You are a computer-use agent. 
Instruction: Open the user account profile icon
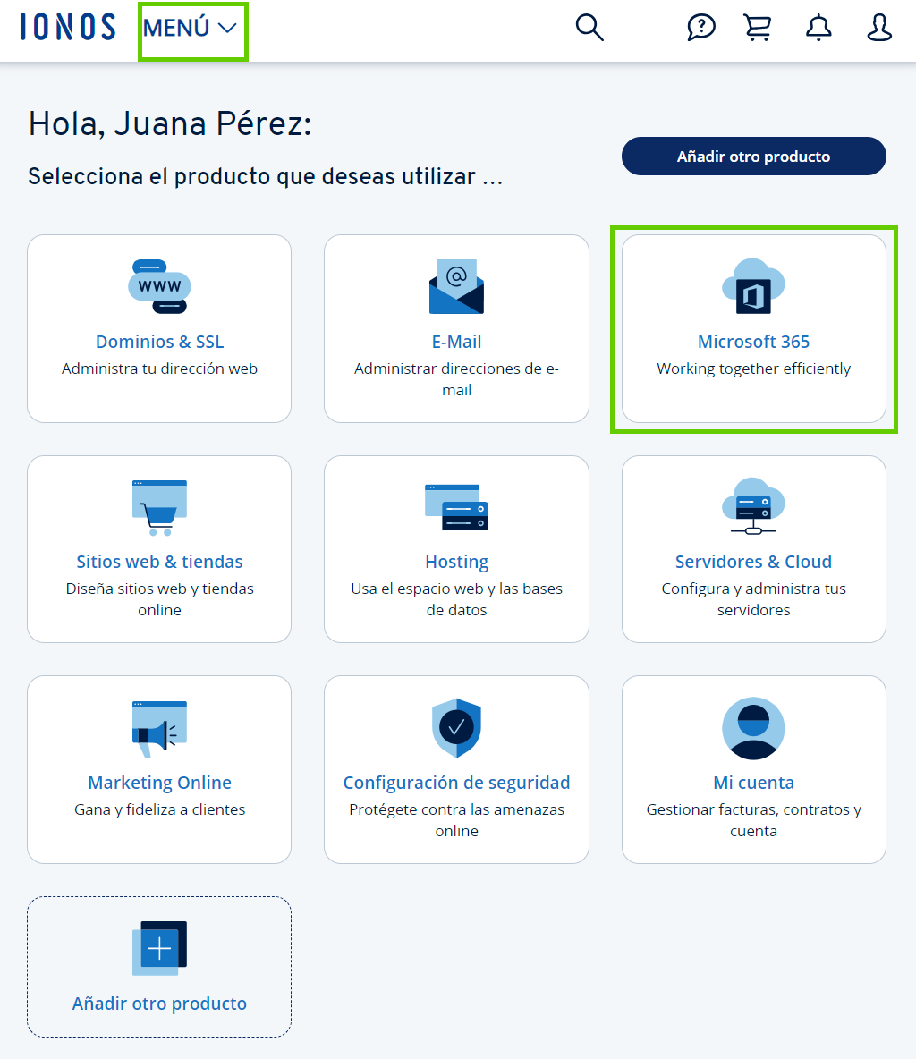878,28
